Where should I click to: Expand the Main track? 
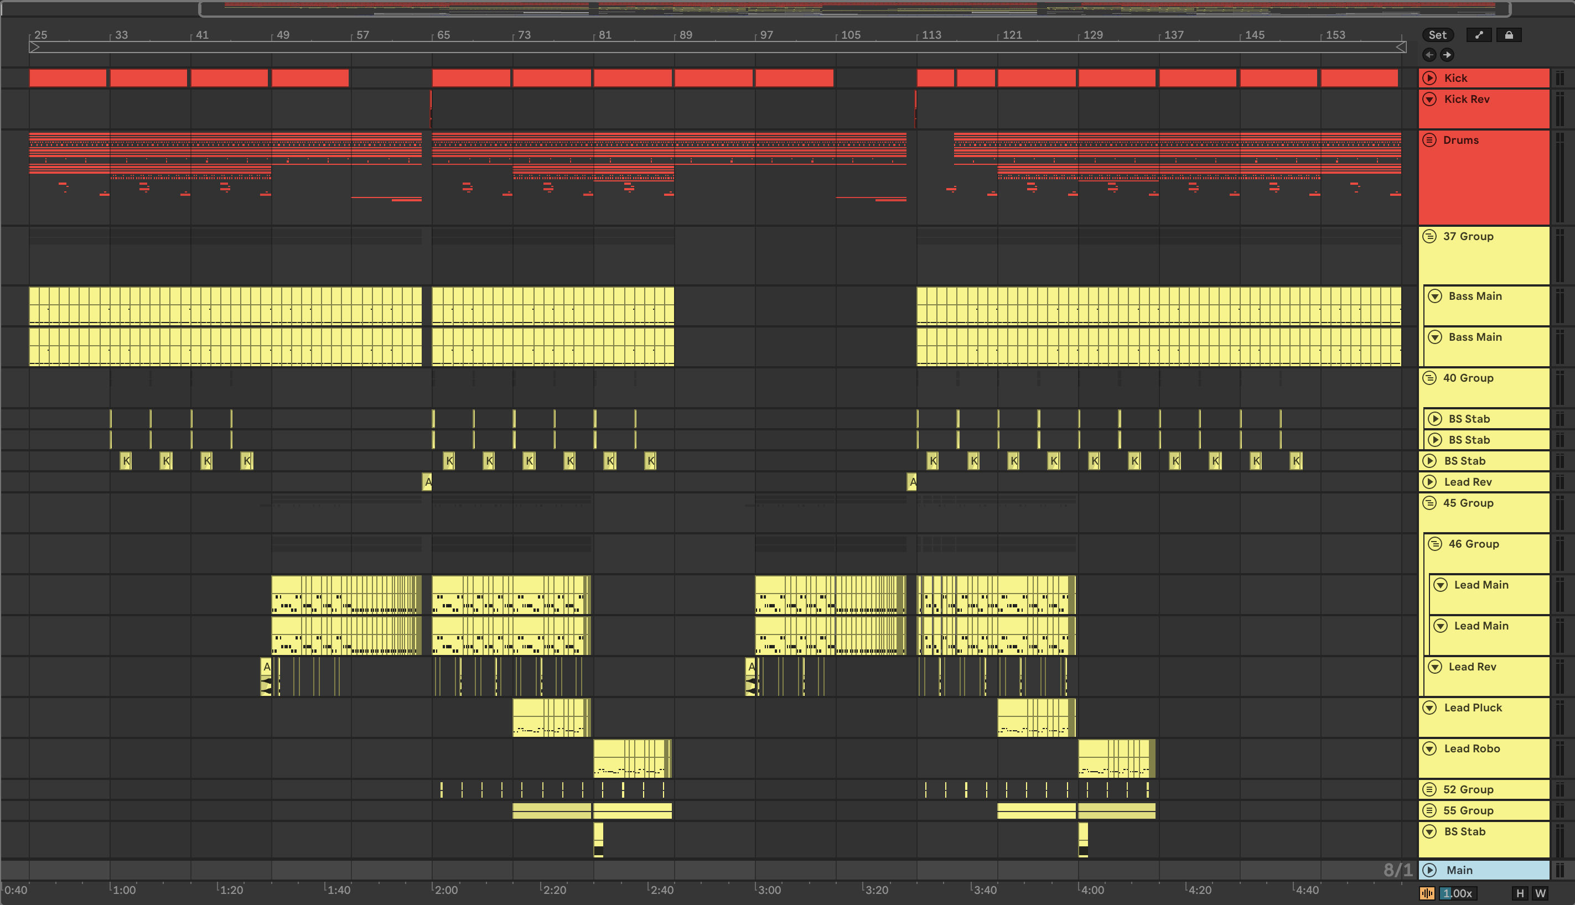pyautogui.click(x=1429, y=870)
